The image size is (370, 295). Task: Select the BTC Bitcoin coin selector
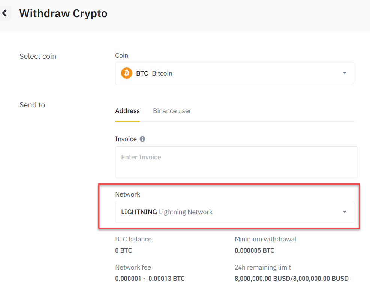pyautogui.click(x=235, y=73)
